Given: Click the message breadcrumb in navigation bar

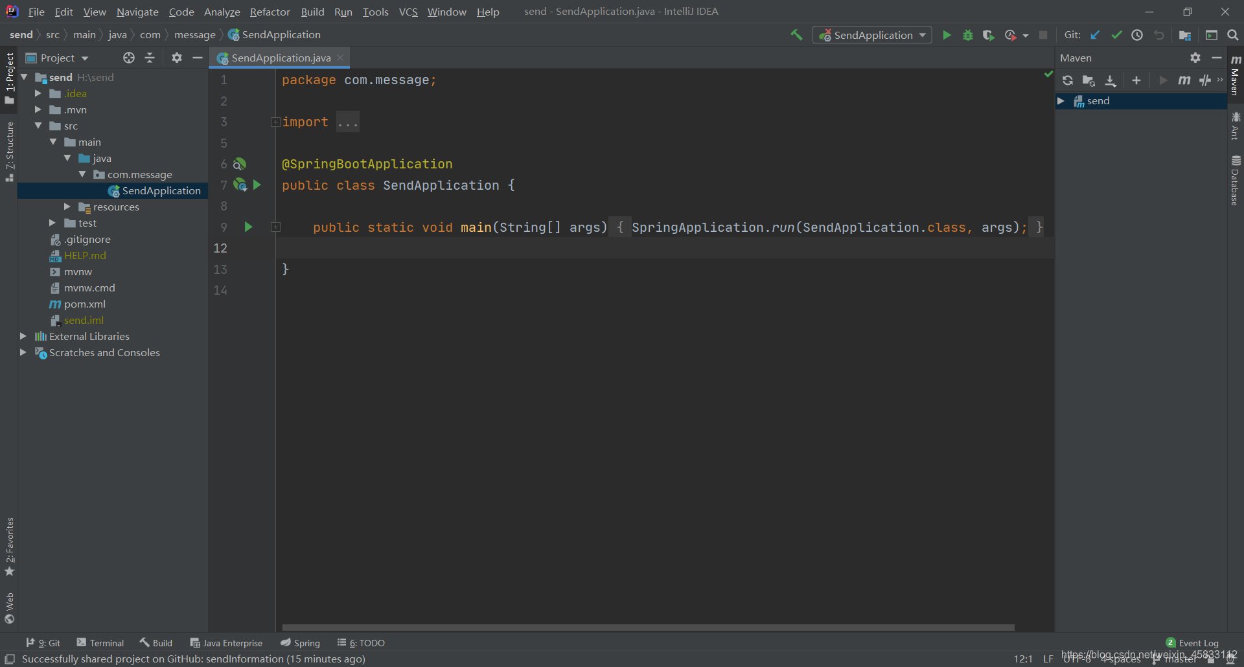Looking at the screenshot, I should (194, 35).
